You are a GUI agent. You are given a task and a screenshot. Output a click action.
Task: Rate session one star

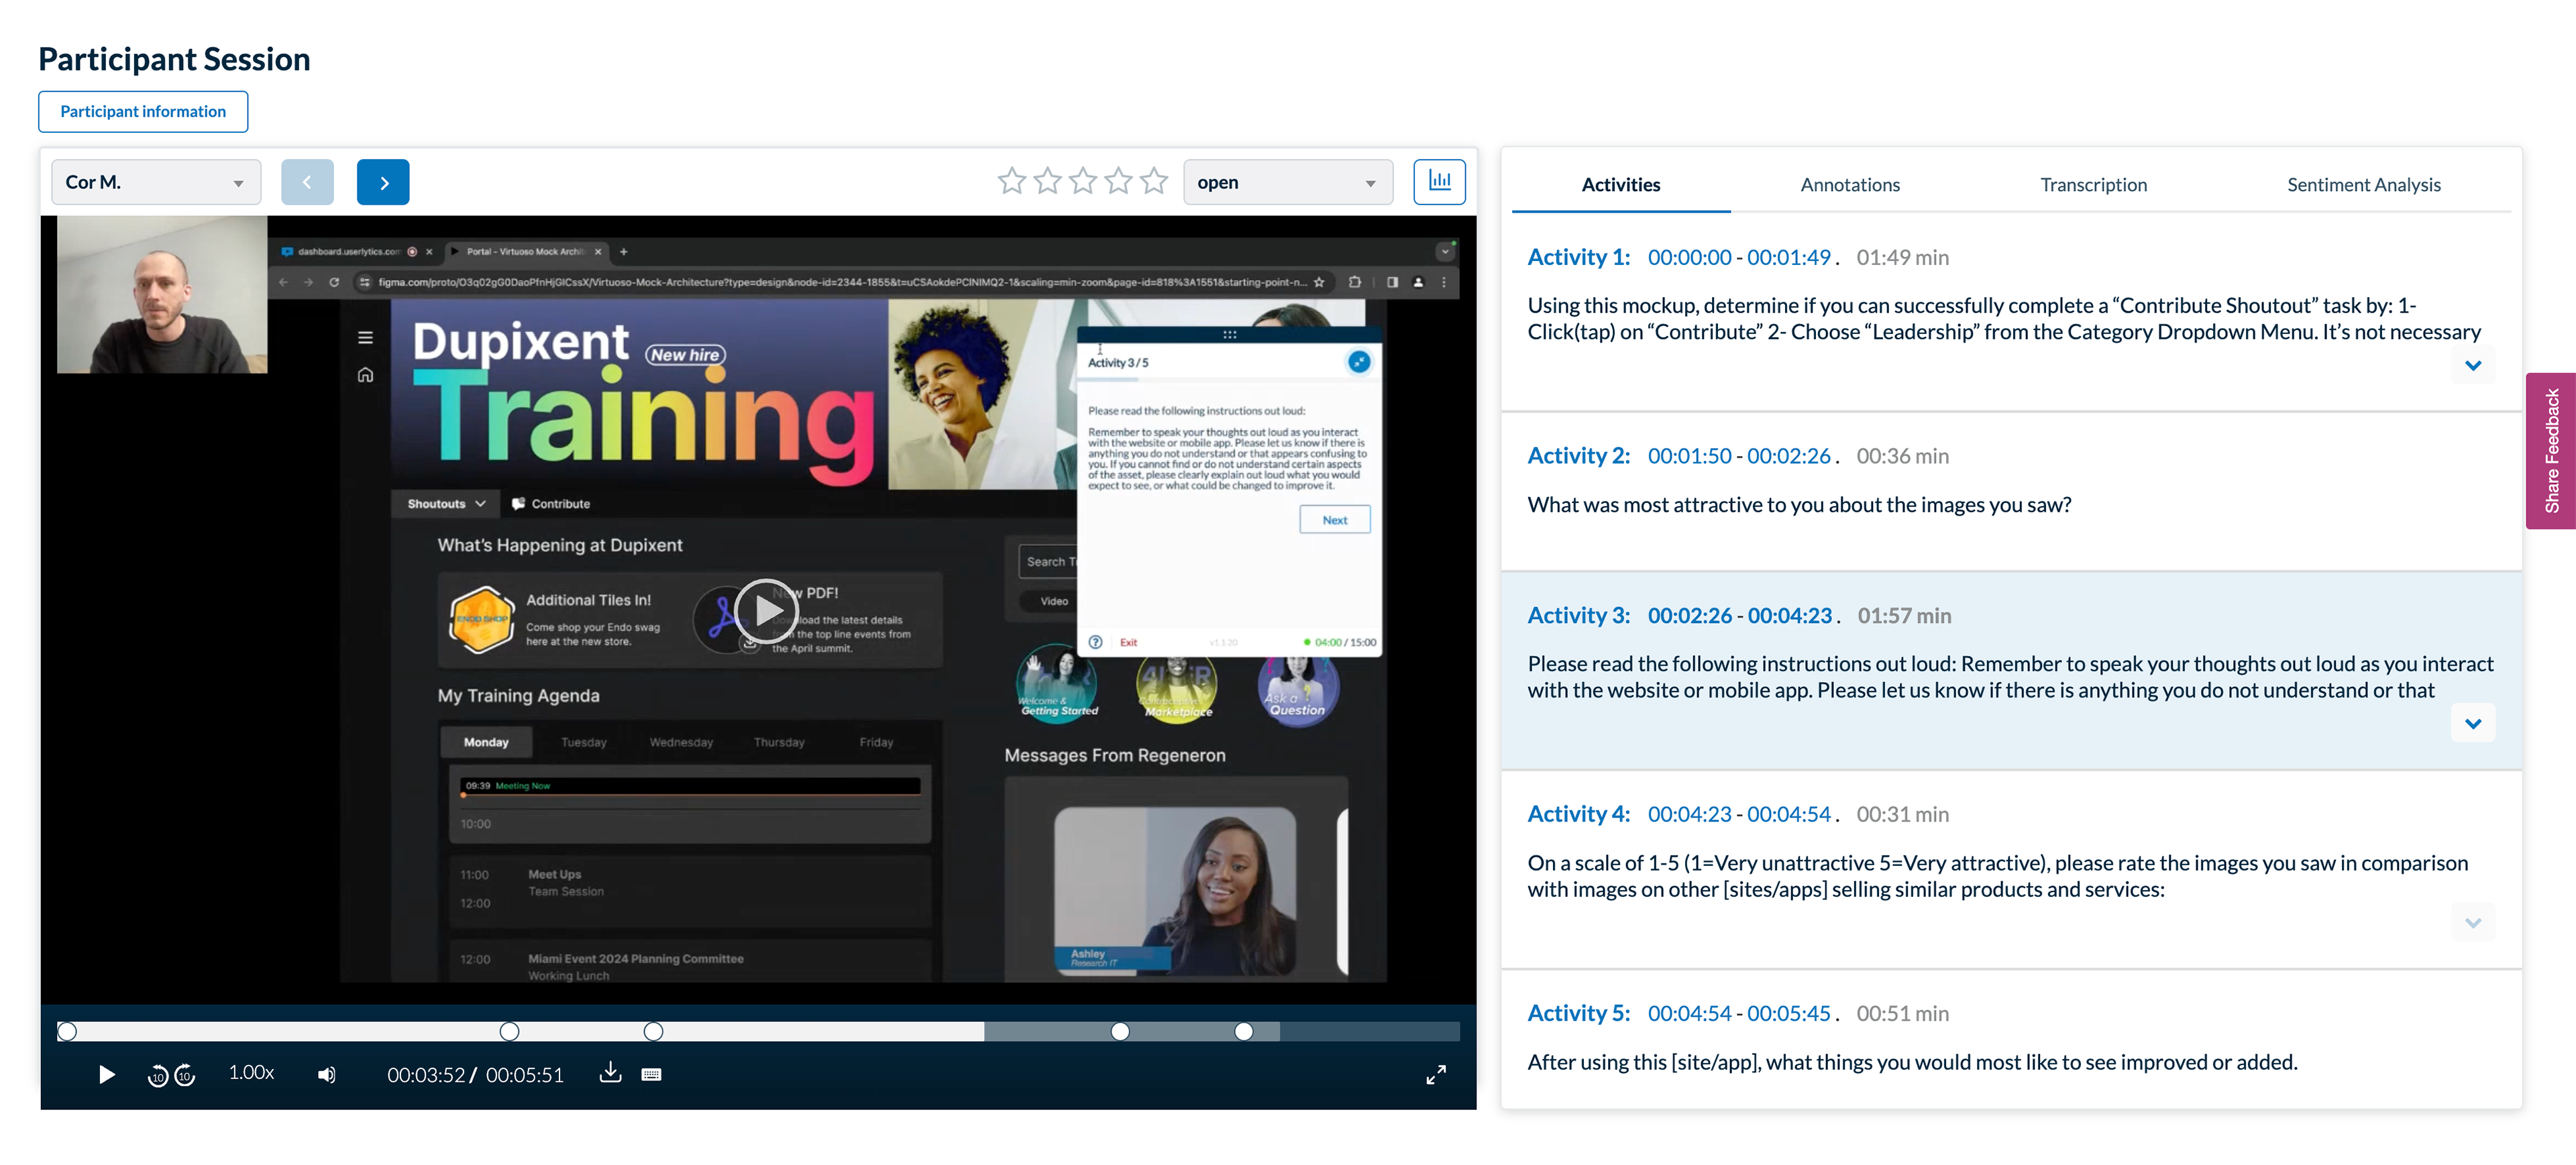click(1012, 181)
